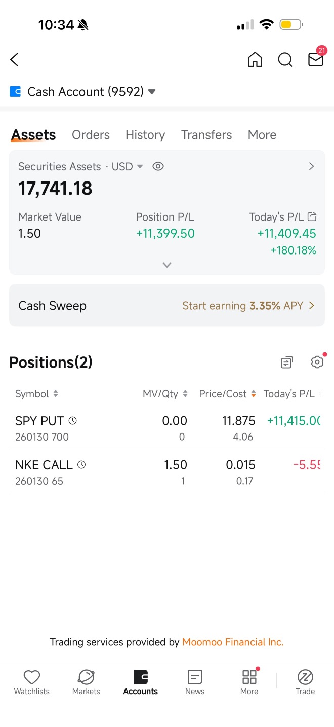Change USD currency dropdown
The height and width of the screenshot is (727, 334).
(x=128, y=166)
